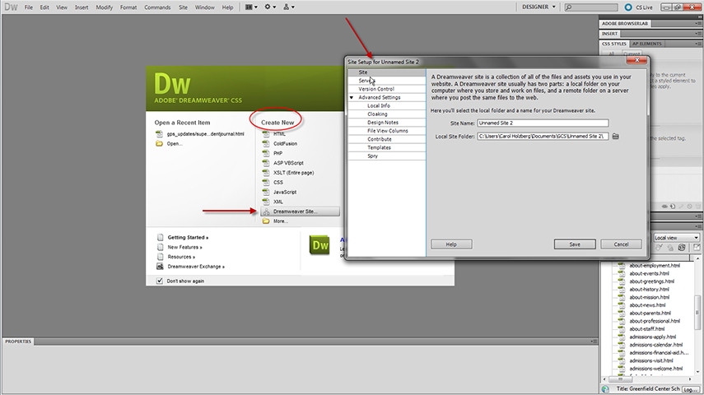Viewport: 704px width, 395px height.
Task: Click the Cancel button in Site Setup
Action: pos(621,244)
